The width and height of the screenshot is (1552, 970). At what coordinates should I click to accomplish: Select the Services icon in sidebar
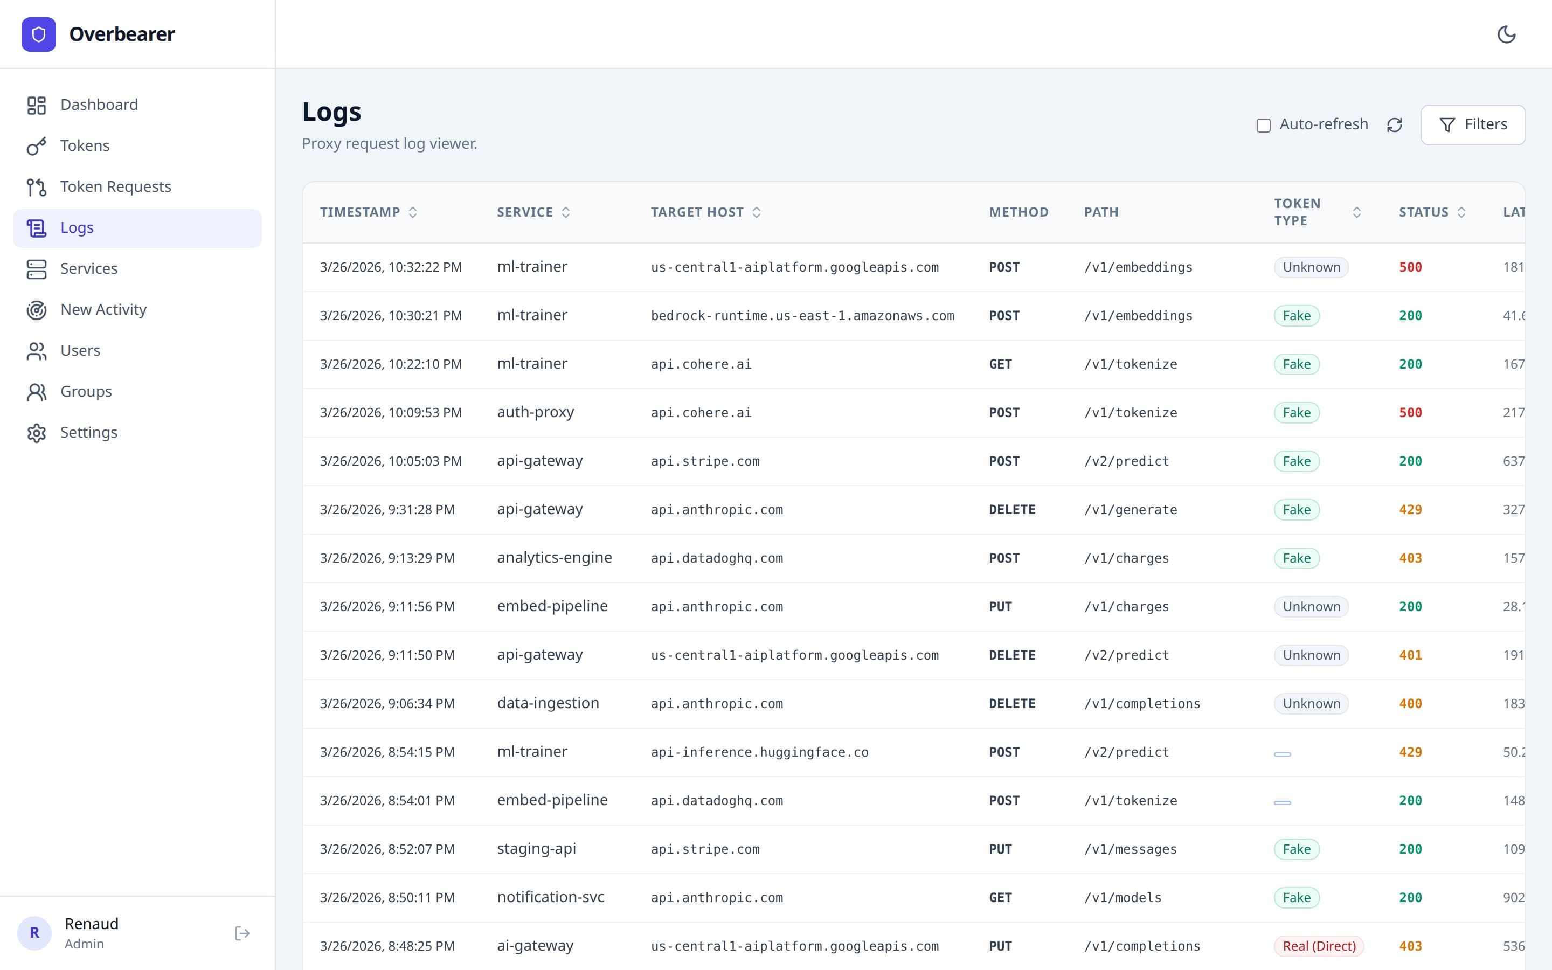click(x=37, y=269)
